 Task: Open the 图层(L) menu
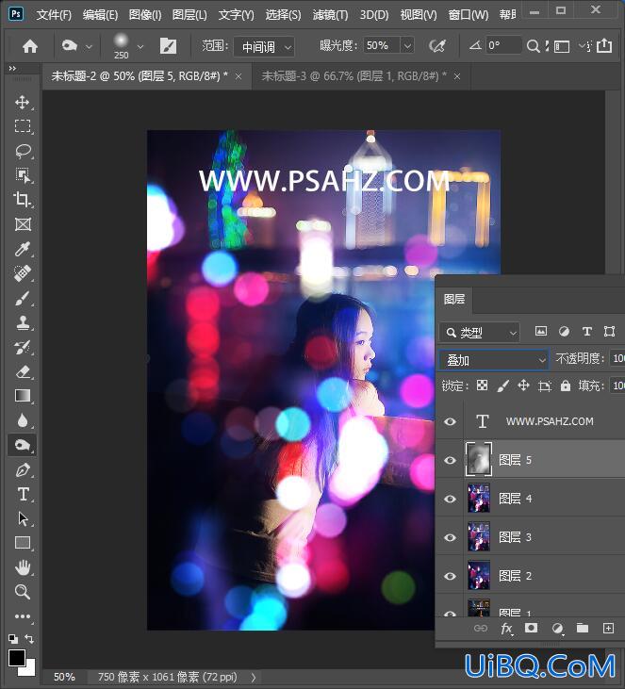[x=189, y=15]
